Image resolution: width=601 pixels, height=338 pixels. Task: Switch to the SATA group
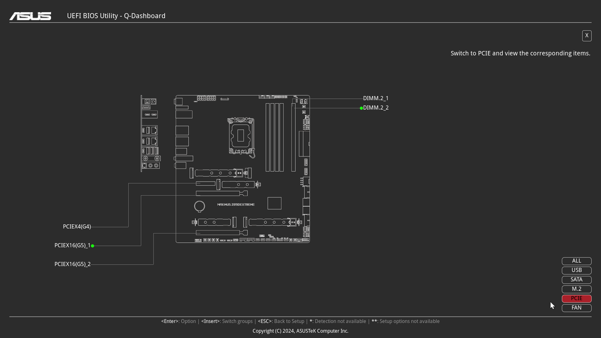577,280
